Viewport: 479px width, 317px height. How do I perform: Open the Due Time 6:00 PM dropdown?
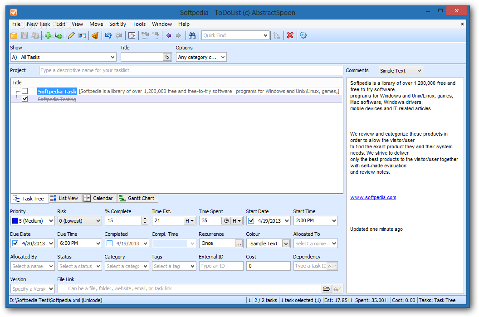(79, 244)
